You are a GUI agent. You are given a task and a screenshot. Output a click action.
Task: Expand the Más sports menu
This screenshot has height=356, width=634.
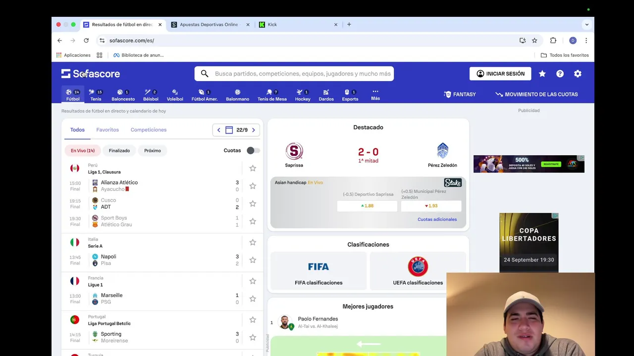pyautogui.click(x=375, y=94)
